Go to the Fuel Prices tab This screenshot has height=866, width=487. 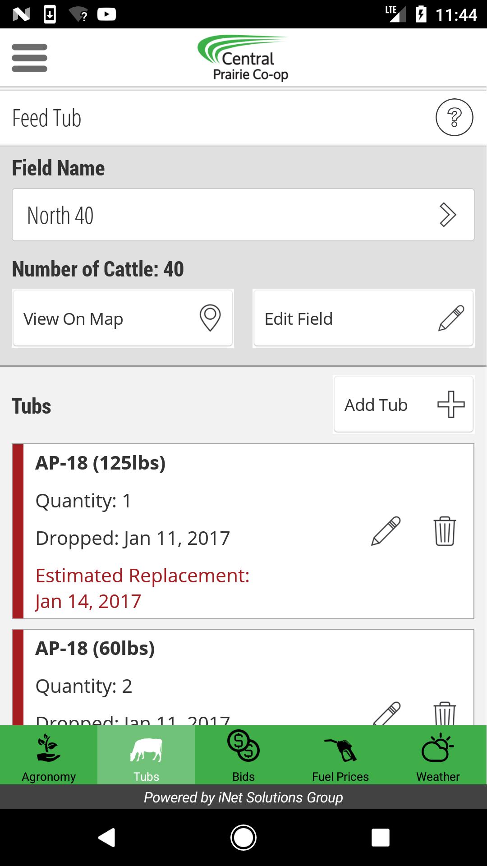coord(340,755)
